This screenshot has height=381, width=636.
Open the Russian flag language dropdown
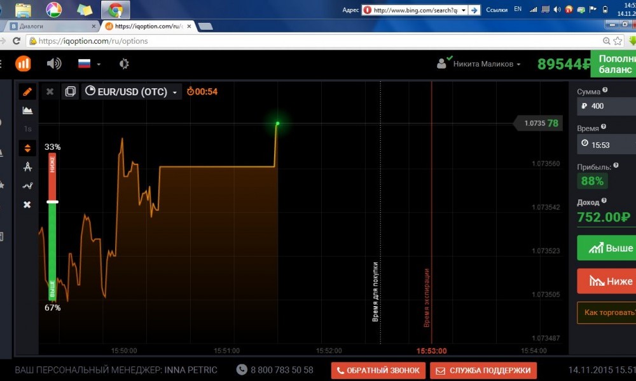tap(88, 63)
